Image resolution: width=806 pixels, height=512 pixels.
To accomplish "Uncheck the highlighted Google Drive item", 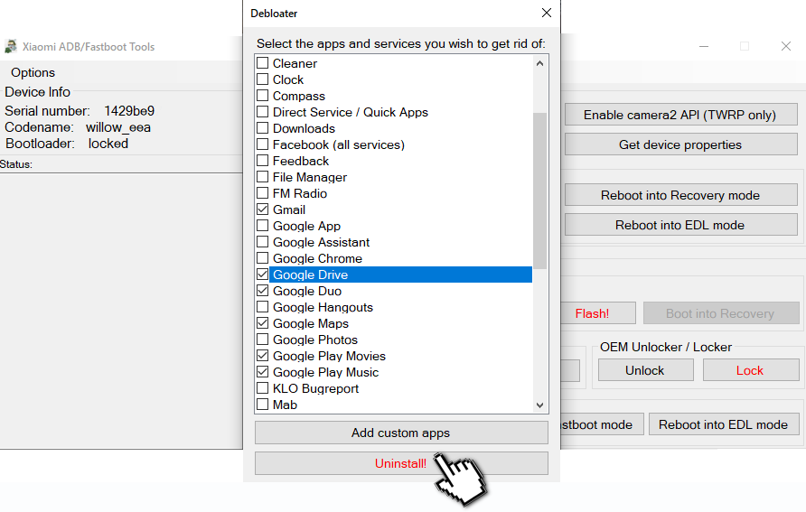I will (x=262, y=275).
